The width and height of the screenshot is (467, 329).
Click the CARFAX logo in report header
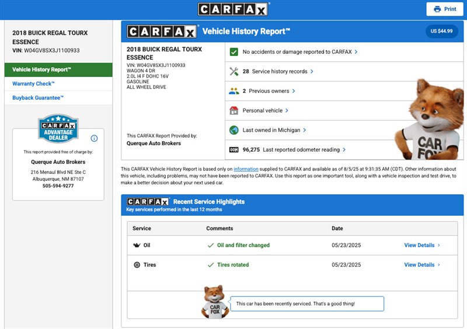coord(162,32)
